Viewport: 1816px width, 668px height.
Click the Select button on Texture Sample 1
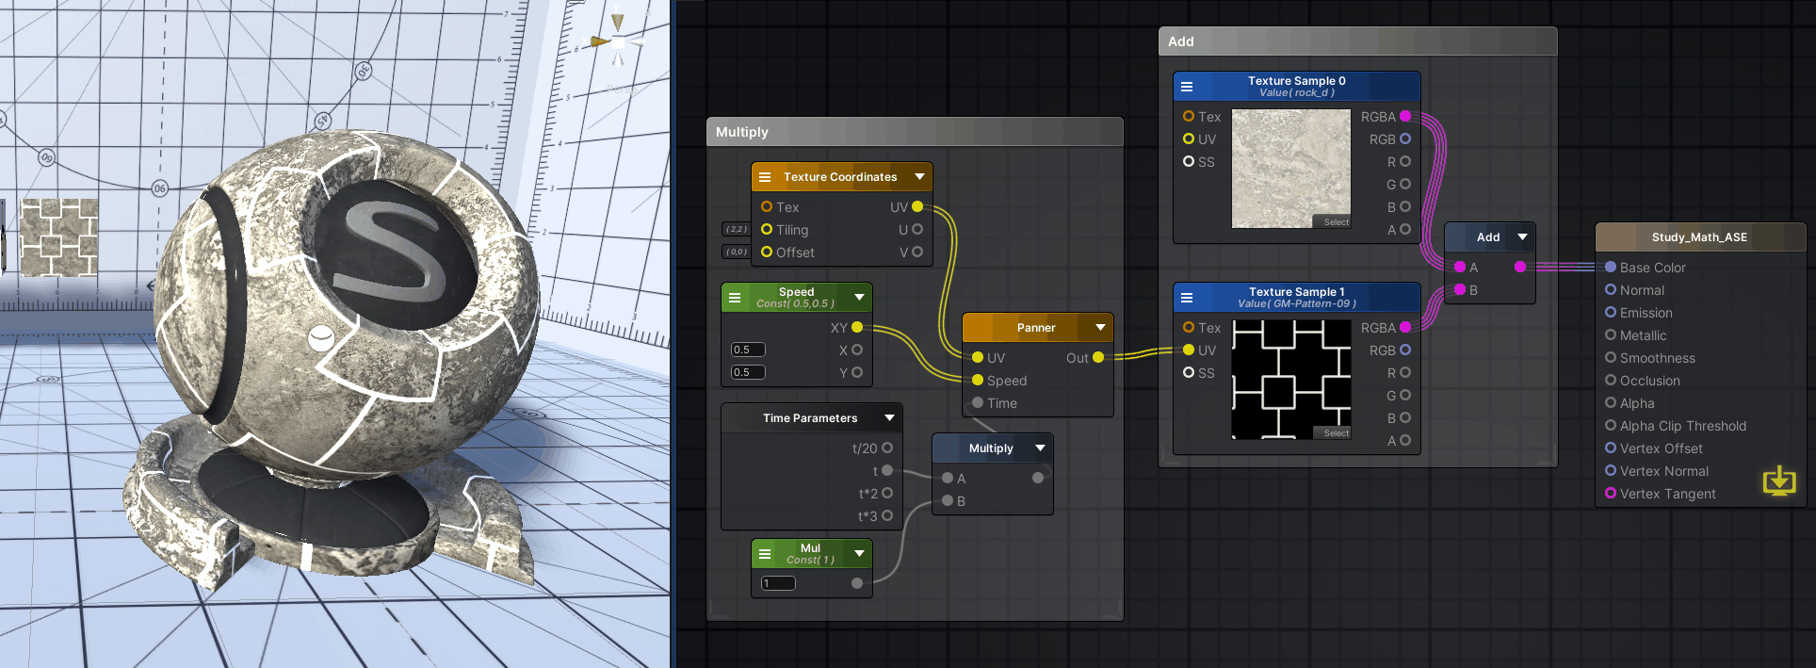(1336, 433)
